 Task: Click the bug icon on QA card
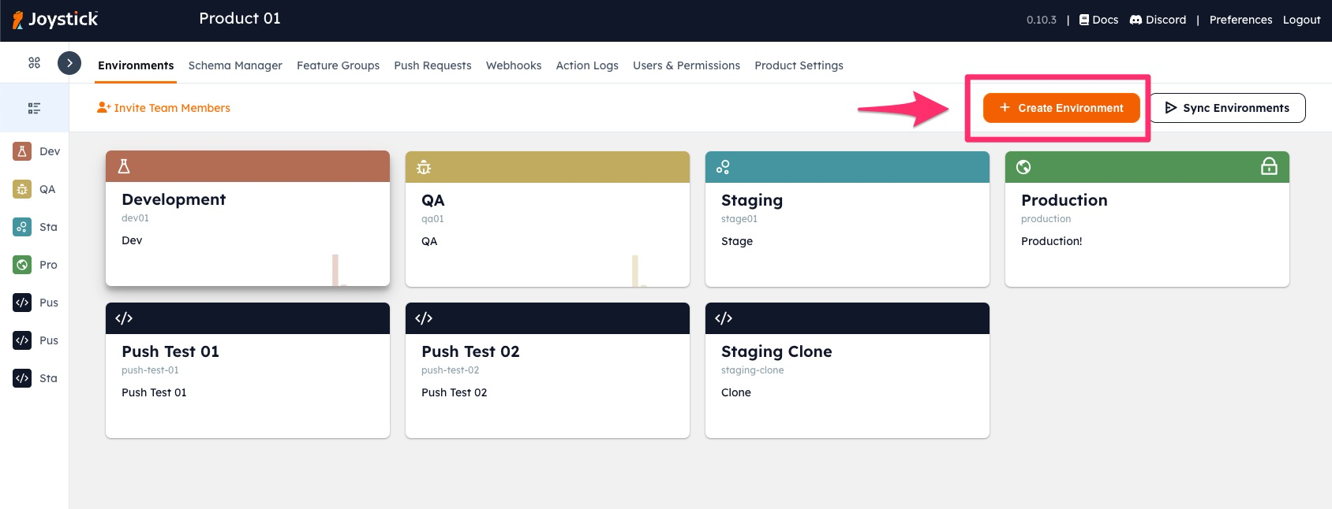pyautogui.click(x=424, y=167)
